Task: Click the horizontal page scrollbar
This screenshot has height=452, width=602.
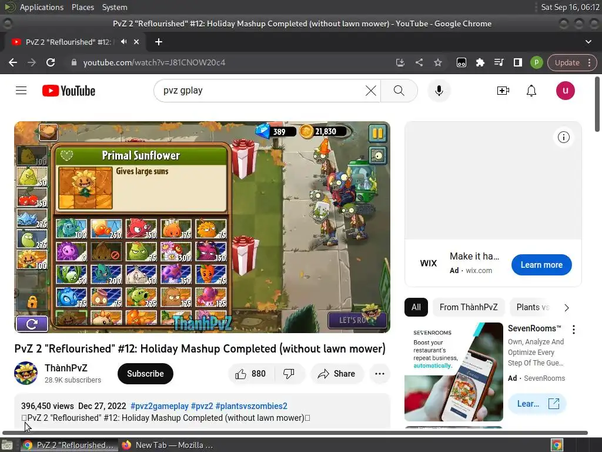Action: [295, 433]
